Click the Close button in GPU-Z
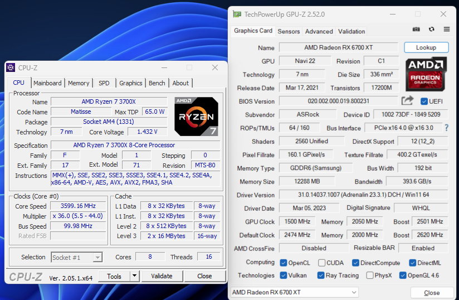This screenshot has width=459, height=300. tap(432, 292)
